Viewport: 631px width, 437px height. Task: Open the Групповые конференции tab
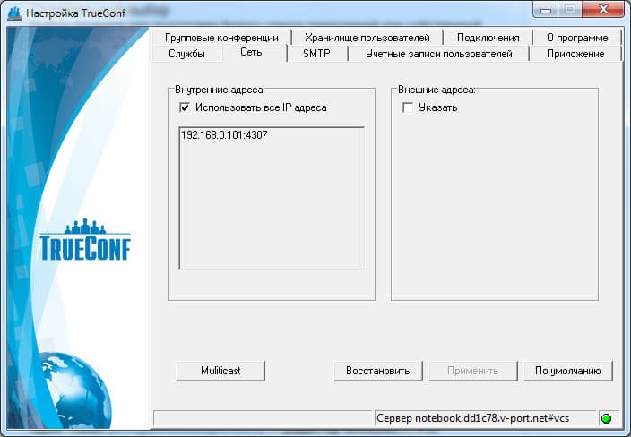(x=221, y=38)
